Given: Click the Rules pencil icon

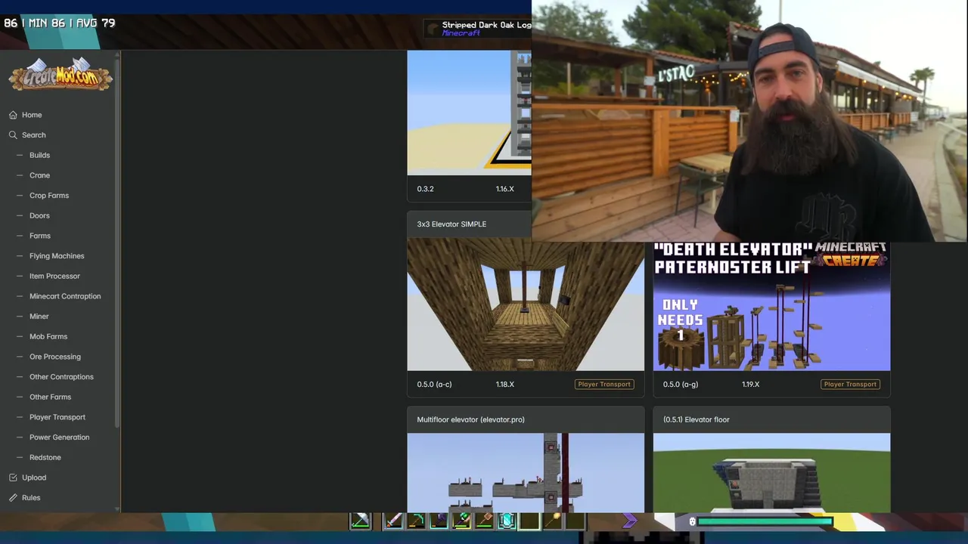Looking at the screenshot, I should click(x=13, y=498).
